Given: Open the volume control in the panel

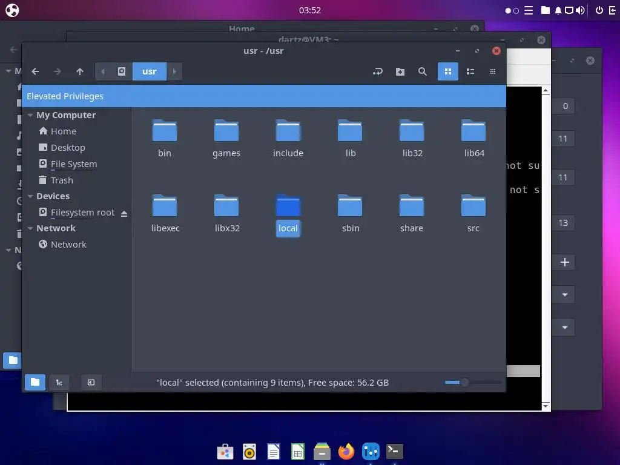Looking at the screenshot, I should coord(580,10).
